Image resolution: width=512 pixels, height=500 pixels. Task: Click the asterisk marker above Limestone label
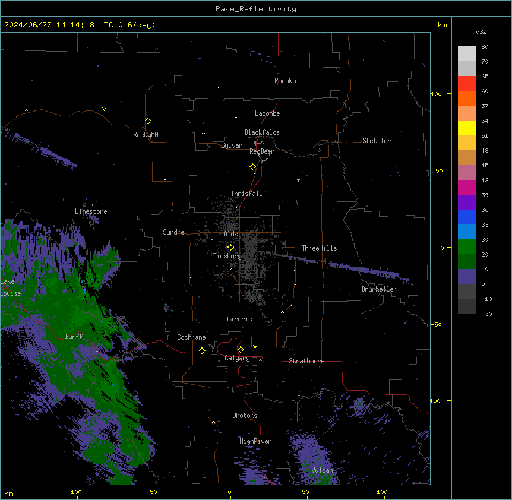point(91,205)
